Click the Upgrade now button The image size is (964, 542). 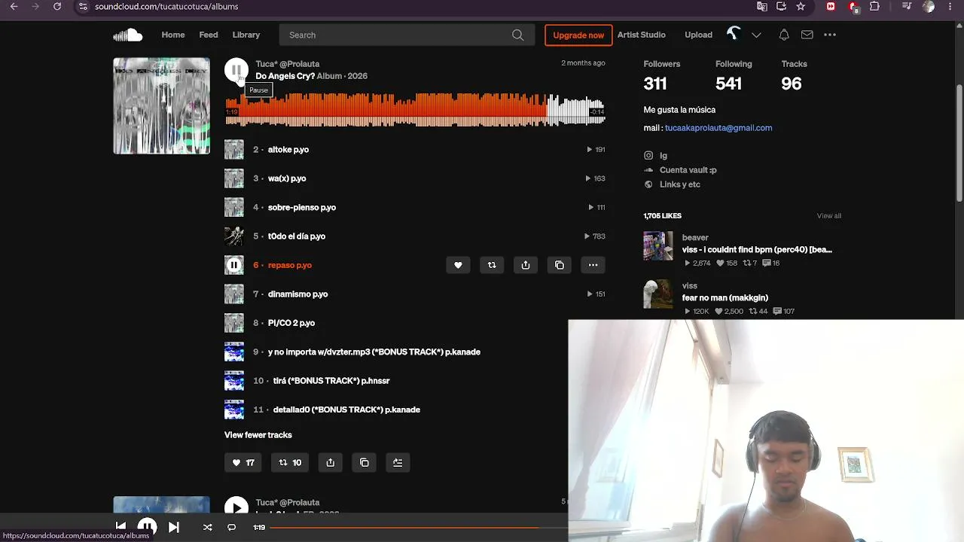(578, 35)
